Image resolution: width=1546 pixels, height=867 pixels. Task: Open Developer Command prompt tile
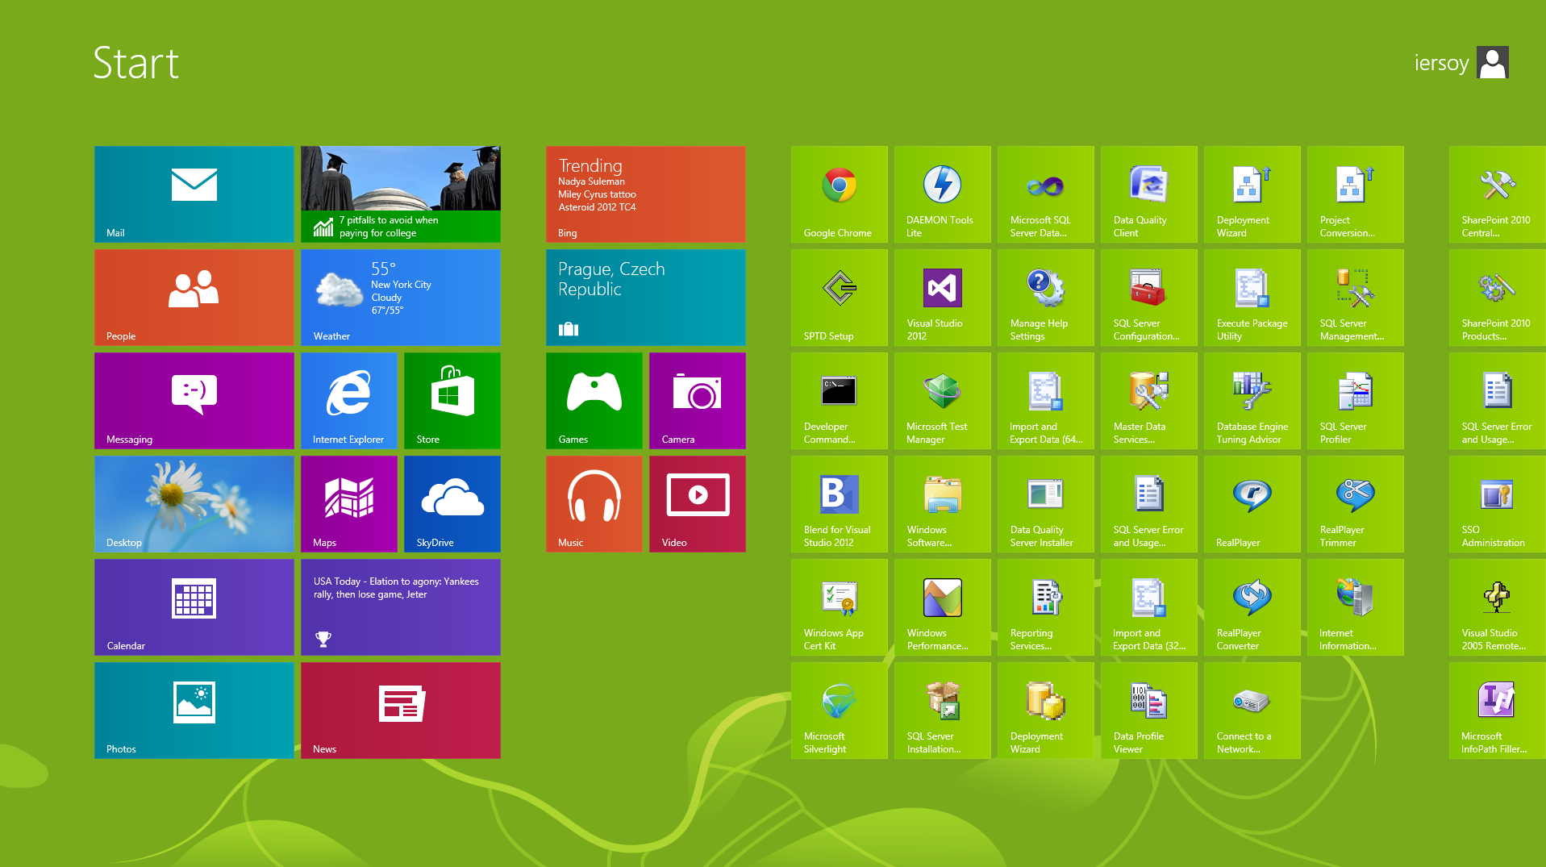point(840,401)
